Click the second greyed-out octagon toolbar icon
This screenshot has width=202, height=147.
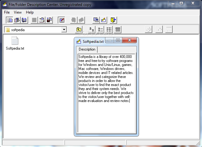(x=81, y=20)
